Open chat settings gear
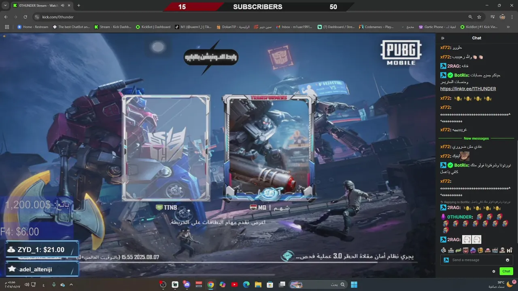The height and width of the screenshot is (291, 518). [494, 271]
